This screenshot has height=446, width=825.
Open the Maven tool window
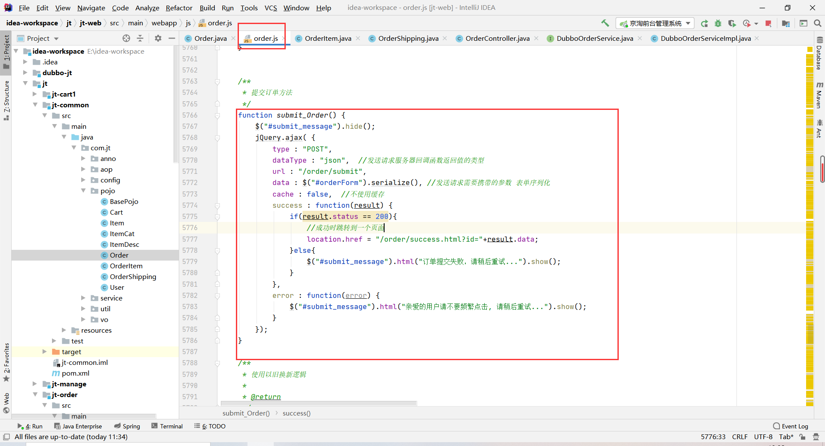pos(819,94)
